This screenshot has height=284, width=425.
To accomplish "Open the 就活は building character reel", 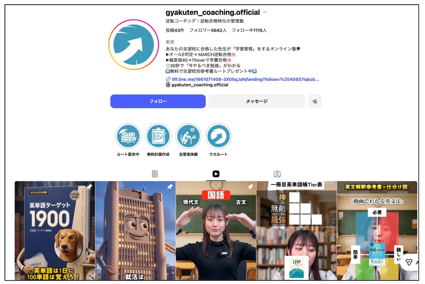I will pos(136,231).
